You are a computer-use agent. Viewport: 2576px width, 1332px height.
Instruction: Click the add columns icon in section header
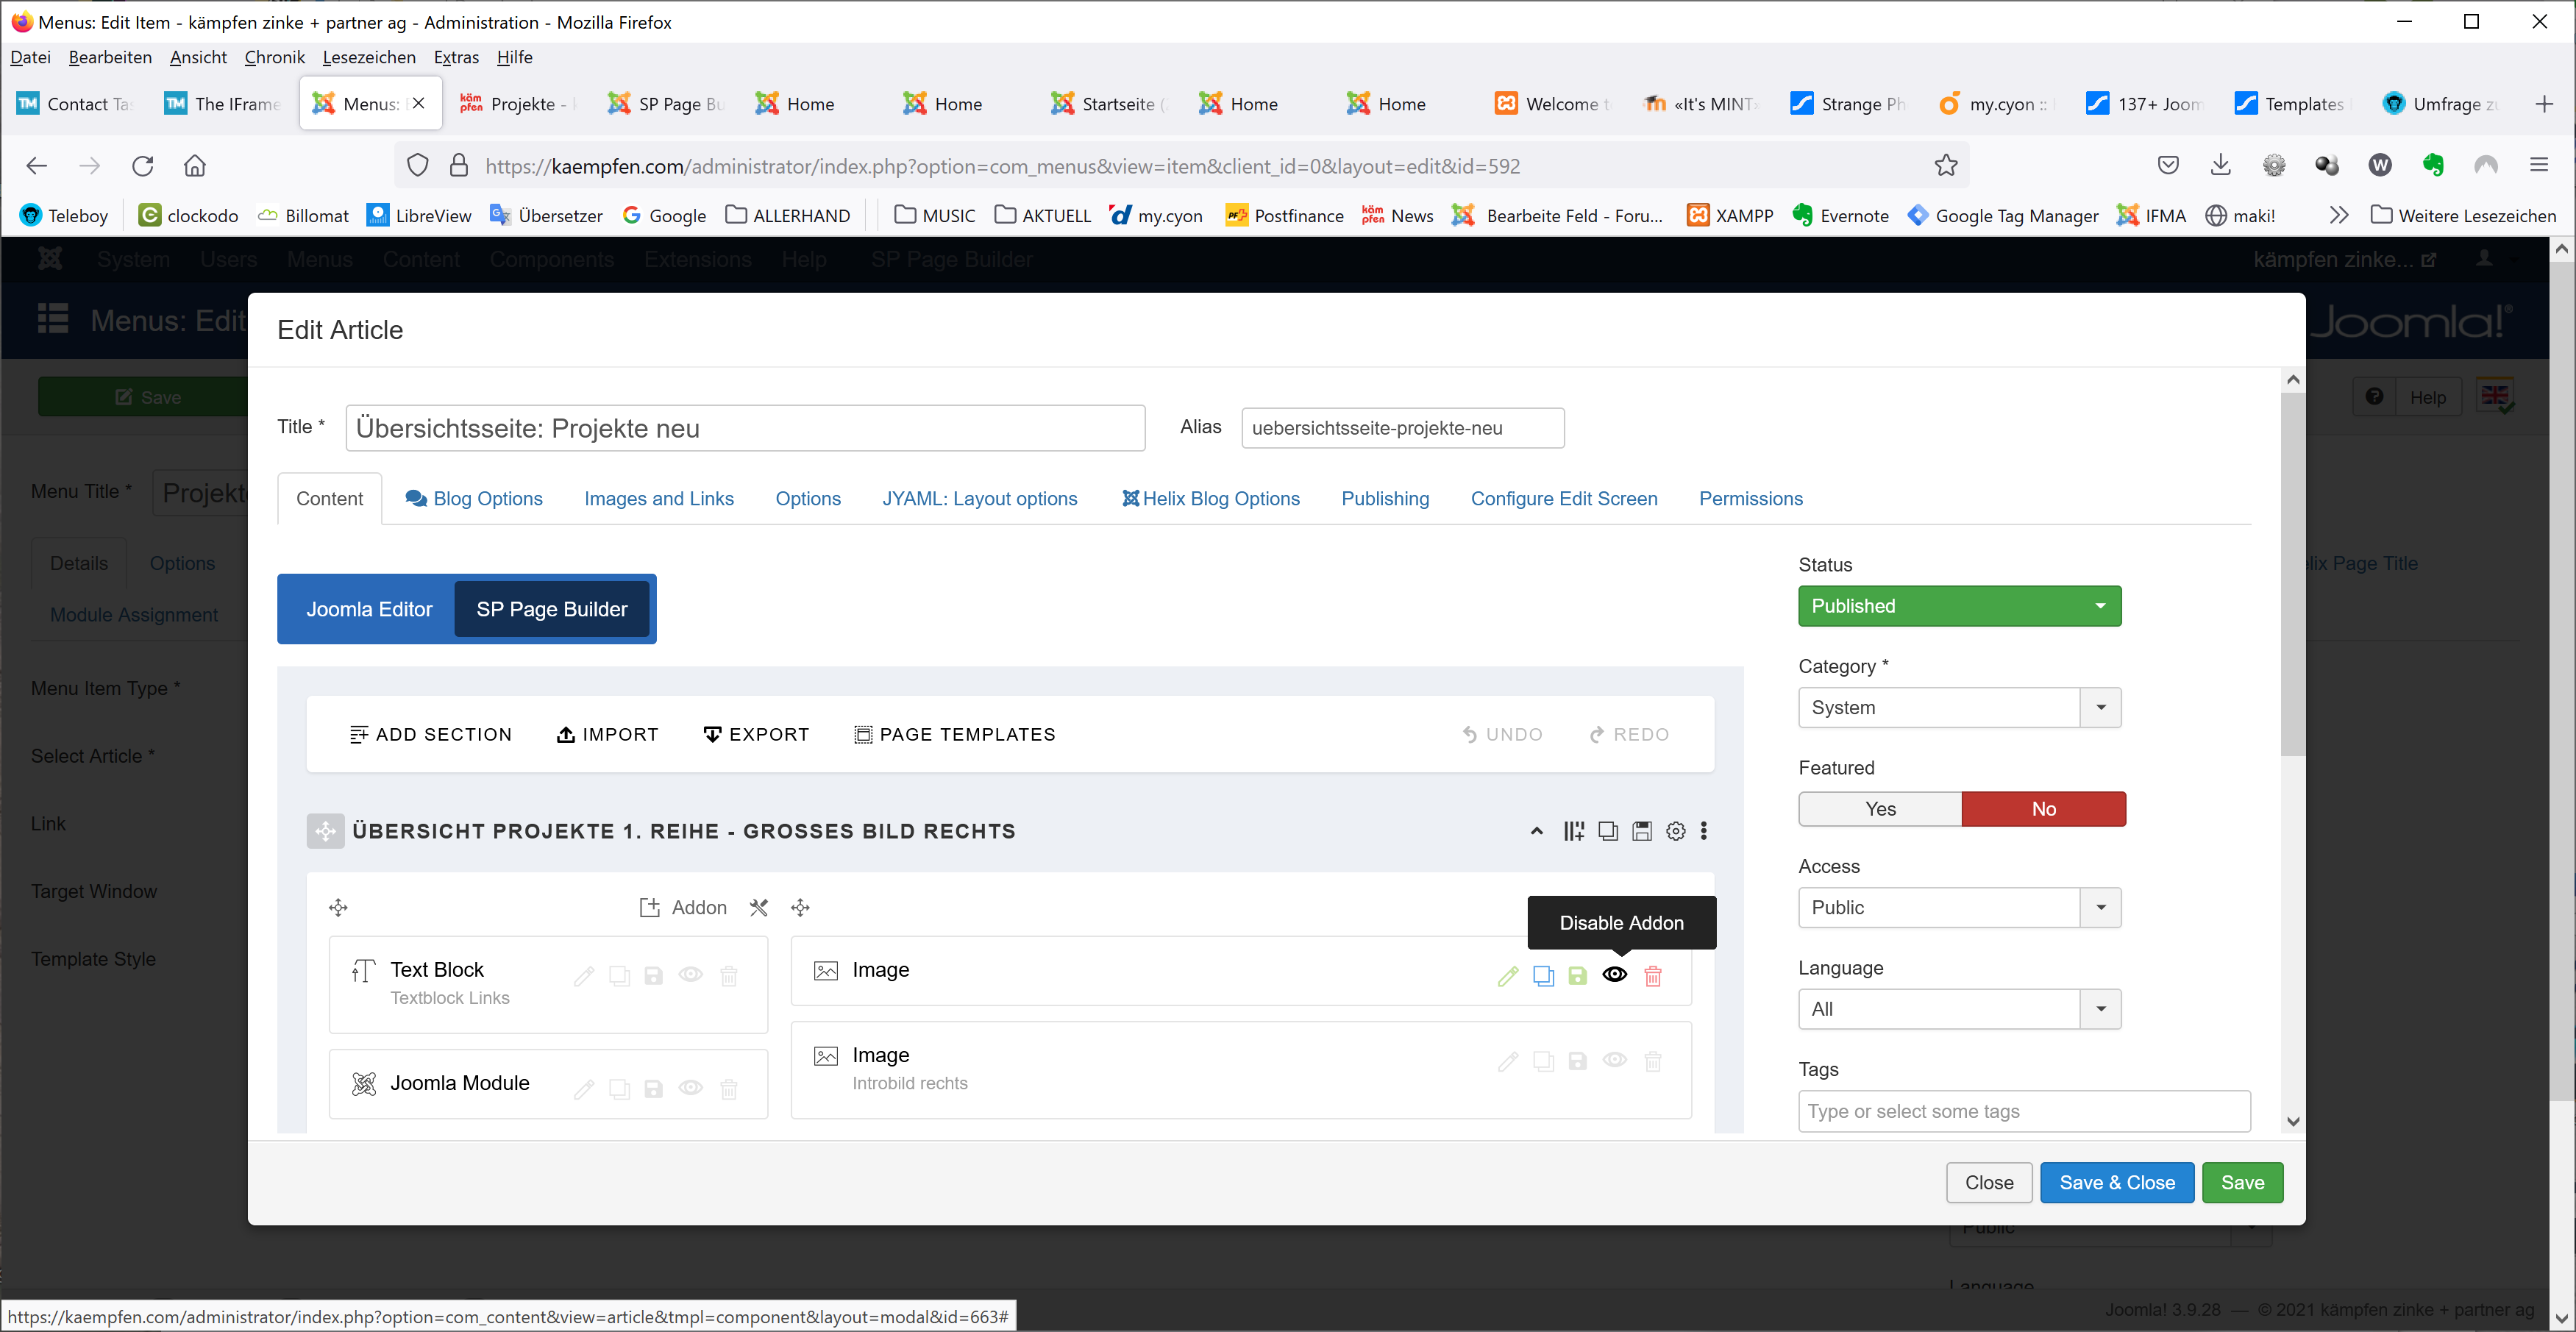click(1573, 831)
